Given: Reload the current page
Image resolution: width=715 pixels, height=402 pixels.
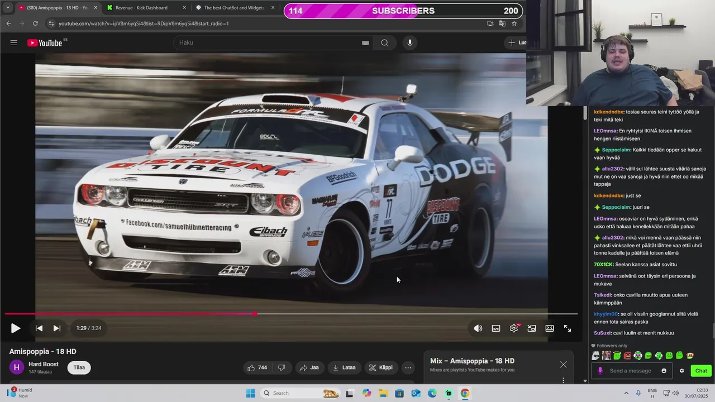Looking at the screenshot, I should (35, 23).
